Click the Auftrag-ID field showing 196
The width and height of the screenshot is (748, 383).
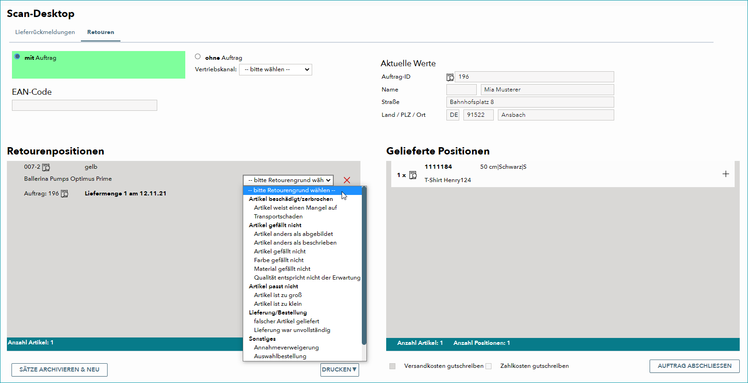[x=534, y=77]
